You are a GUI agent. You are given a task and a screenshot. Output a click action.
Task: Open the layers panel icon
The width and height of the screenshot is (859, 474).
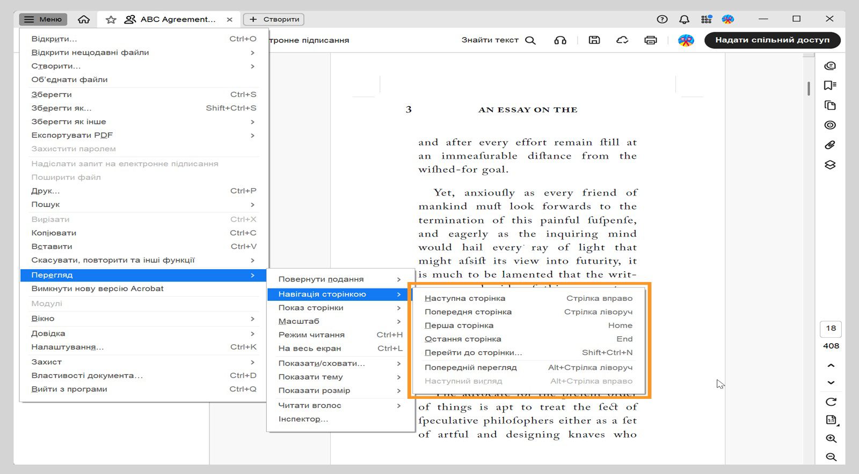pyautogui.click(x=830, y=165)
